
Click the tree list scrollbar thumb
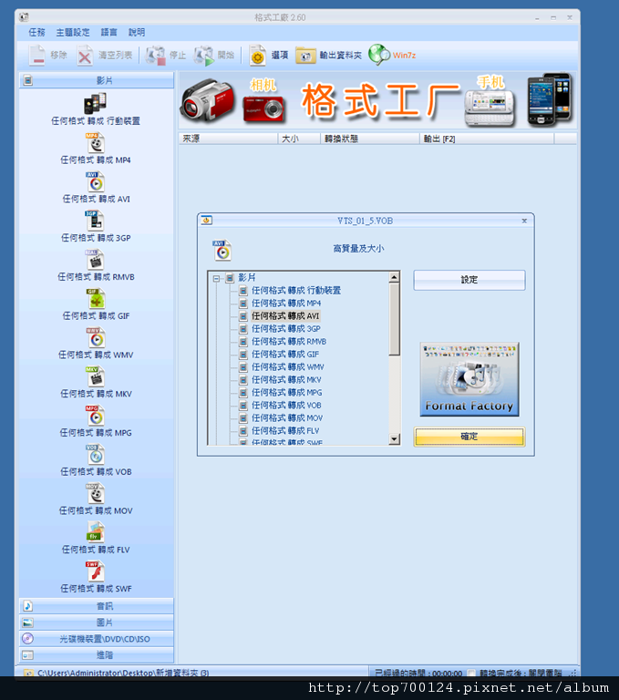coord(394,320)
